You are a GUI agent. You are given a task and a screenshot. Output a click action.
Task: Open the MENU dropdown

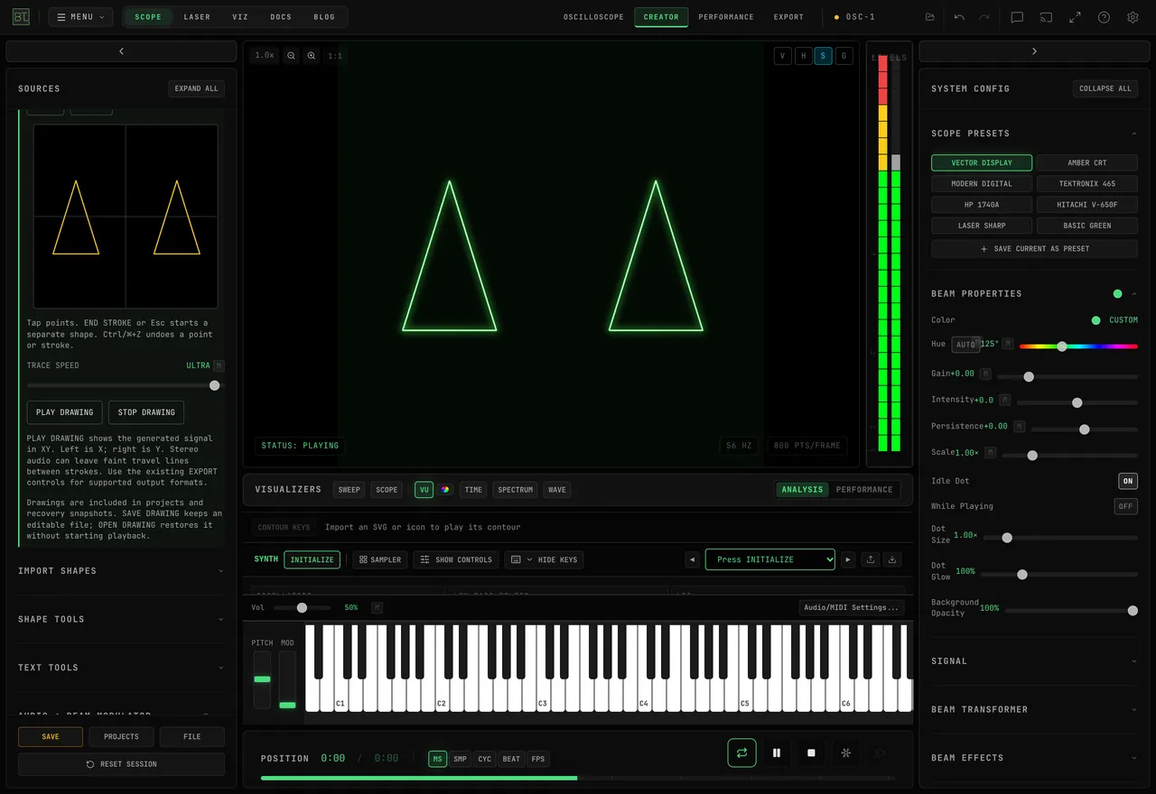click(x=80, y=17)
